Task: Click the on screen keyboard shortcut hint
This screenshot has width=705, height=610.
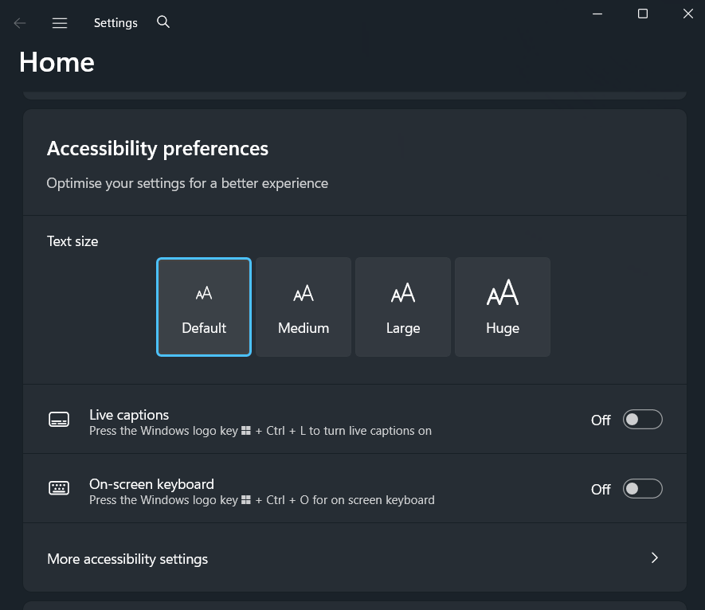Action: coord(261,500)
